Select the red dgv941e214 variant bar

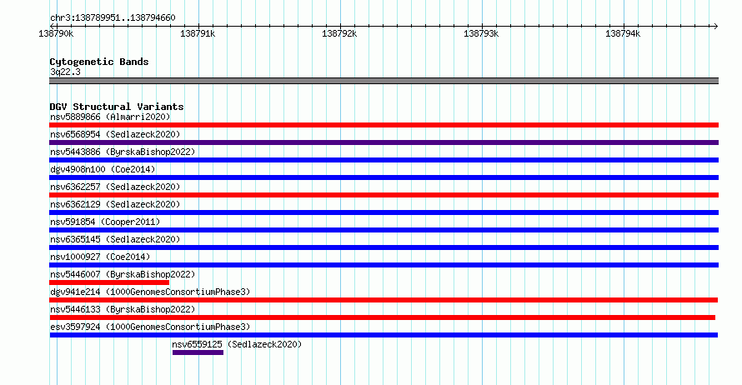click(384, 300)
